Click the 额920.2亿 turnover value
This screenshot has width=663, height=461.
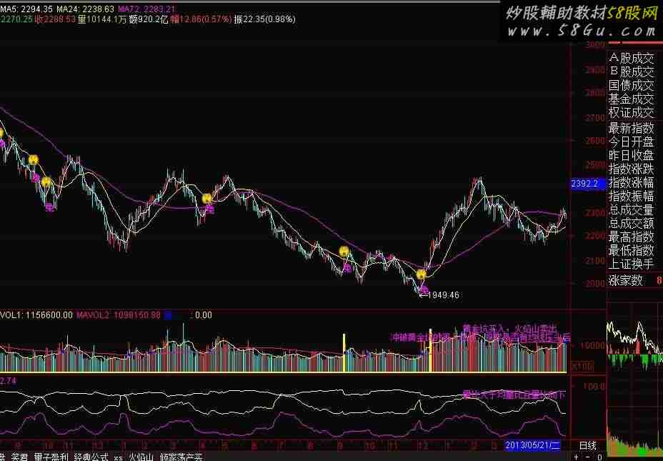[149, 19]
